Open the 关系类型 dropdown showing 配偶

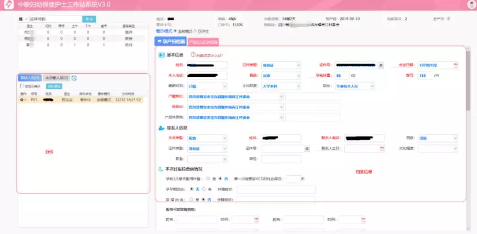[207, 138]
